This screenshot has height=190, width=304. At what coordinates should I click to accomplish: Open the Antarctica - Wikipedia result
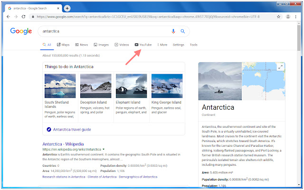point(63,144)
